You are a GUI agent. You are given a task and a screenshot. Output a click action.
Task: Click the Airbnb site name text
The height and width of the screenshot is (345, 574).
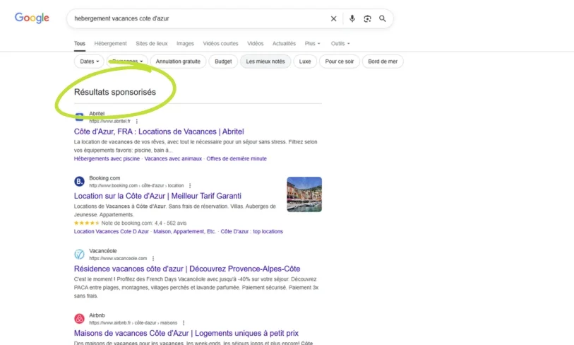tap(97, 315)
